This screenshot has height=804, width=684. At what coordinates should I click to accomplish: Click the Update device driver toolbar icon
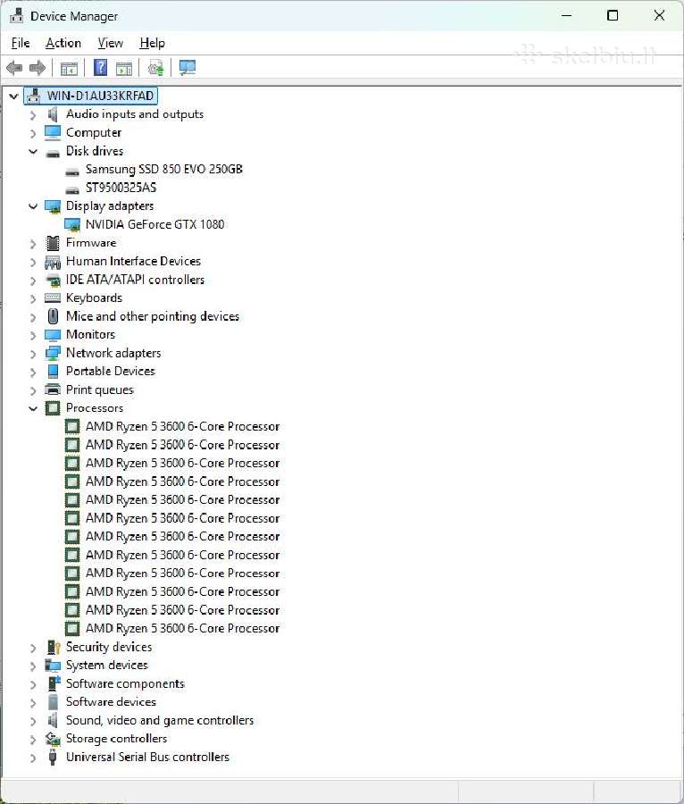[155, 68]
